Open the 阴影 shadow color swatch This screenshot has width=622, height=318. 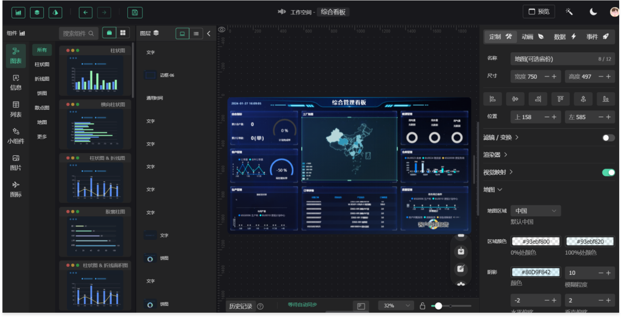536,272
